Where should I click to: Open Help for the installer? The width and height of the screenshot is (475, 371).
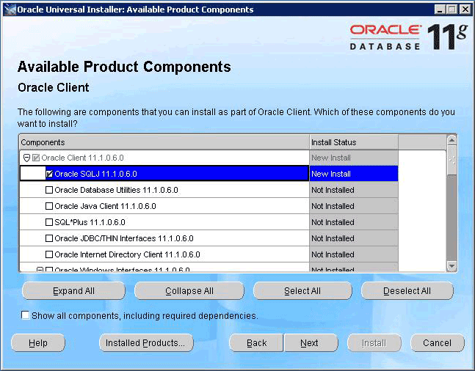point(38,343)
